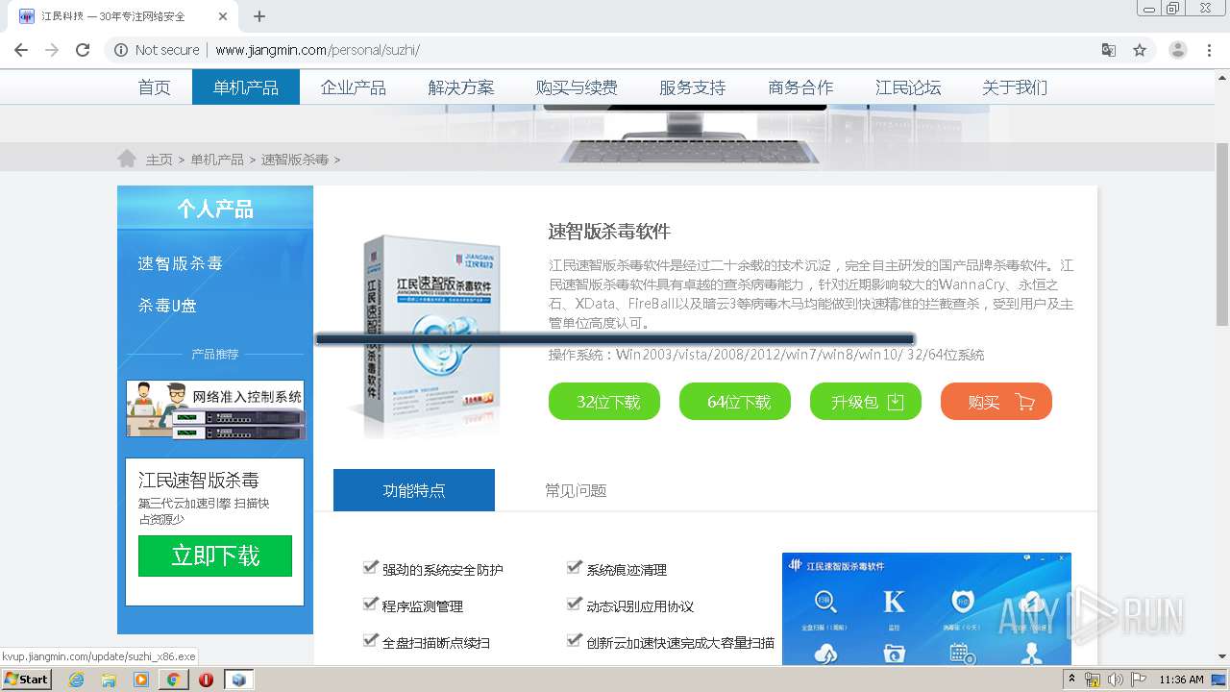The height and width of the screenshot is (692, 1230).
Task: Click checkbox beside 动态识别应用协议
Action: pos(575,604)
